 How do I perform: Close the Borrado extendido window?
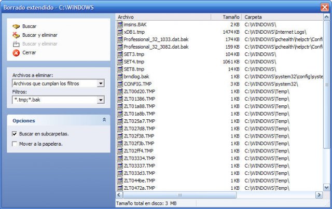(x=325, y=7)
